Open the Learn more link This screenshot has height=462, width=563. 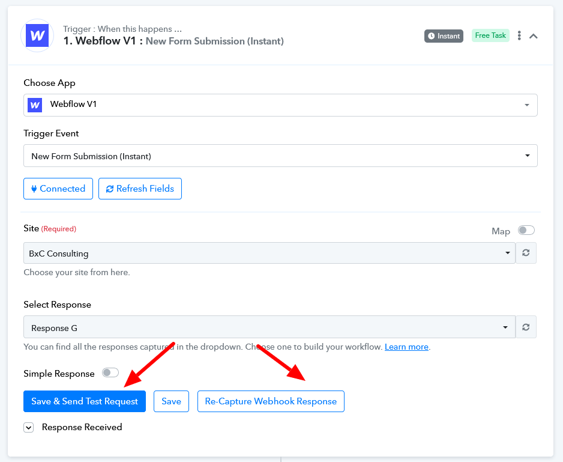tap(406, 347)
